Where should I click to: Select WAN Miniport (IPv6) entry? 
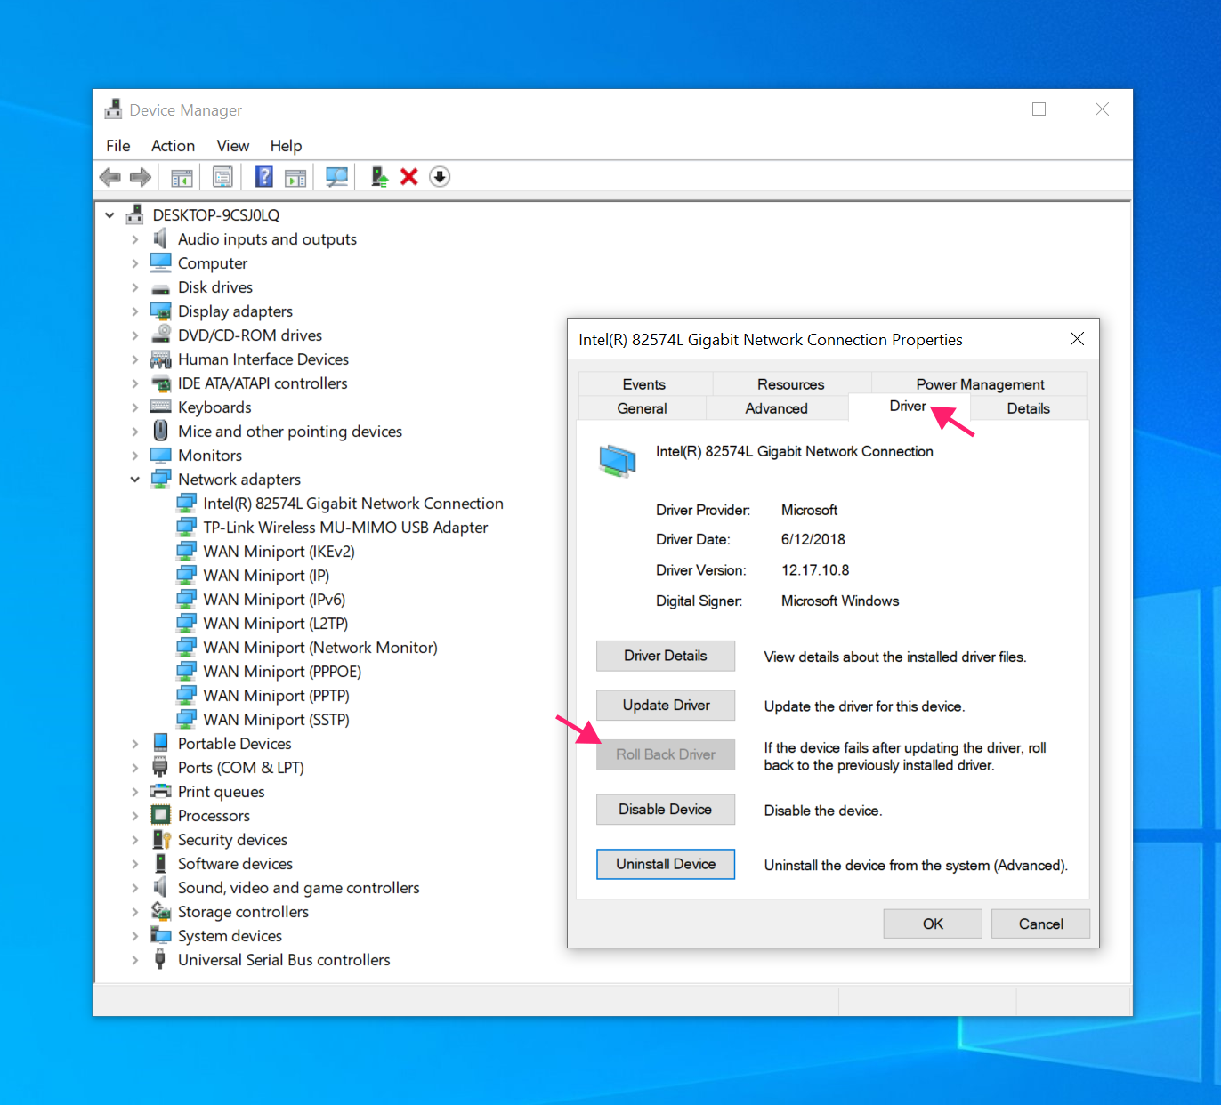click(x=274, y=600)
